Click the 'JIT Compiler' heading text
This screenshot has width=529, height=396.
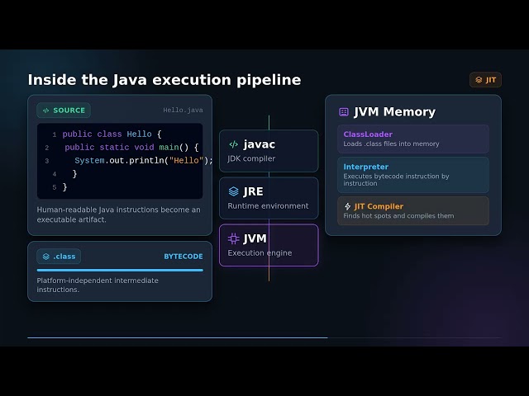click(x=379, y=206)
